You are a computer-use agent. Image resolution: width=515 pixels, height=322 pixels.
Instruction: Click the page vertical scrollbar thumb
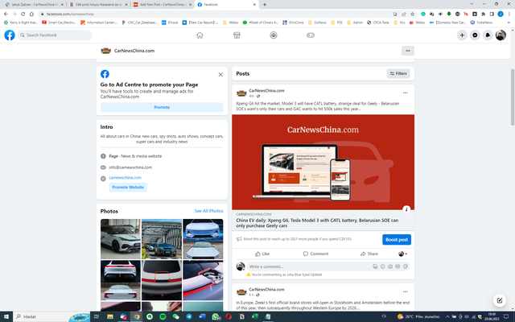[512, 97]
